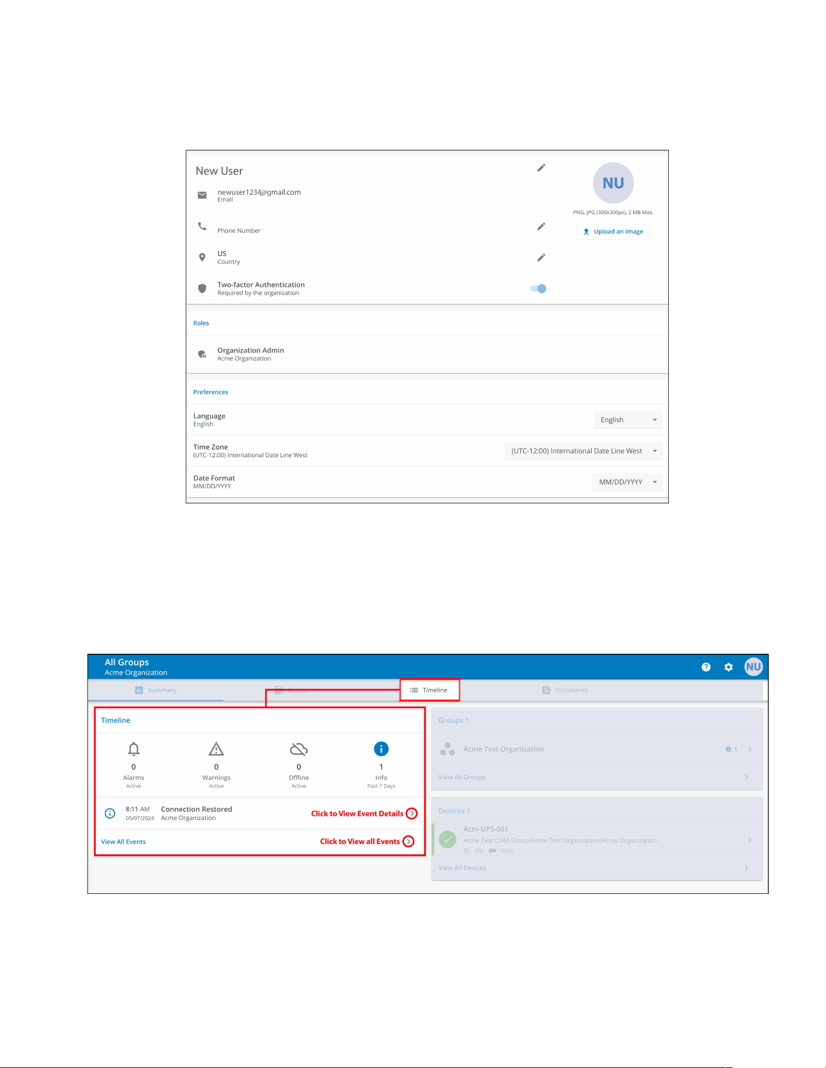Switch to the Summary tab

coord(156,690)
